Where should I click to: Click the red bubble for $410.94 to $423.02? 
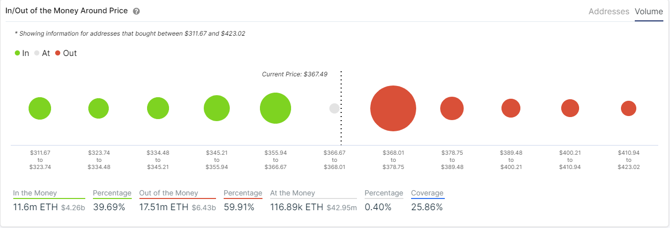629,108
